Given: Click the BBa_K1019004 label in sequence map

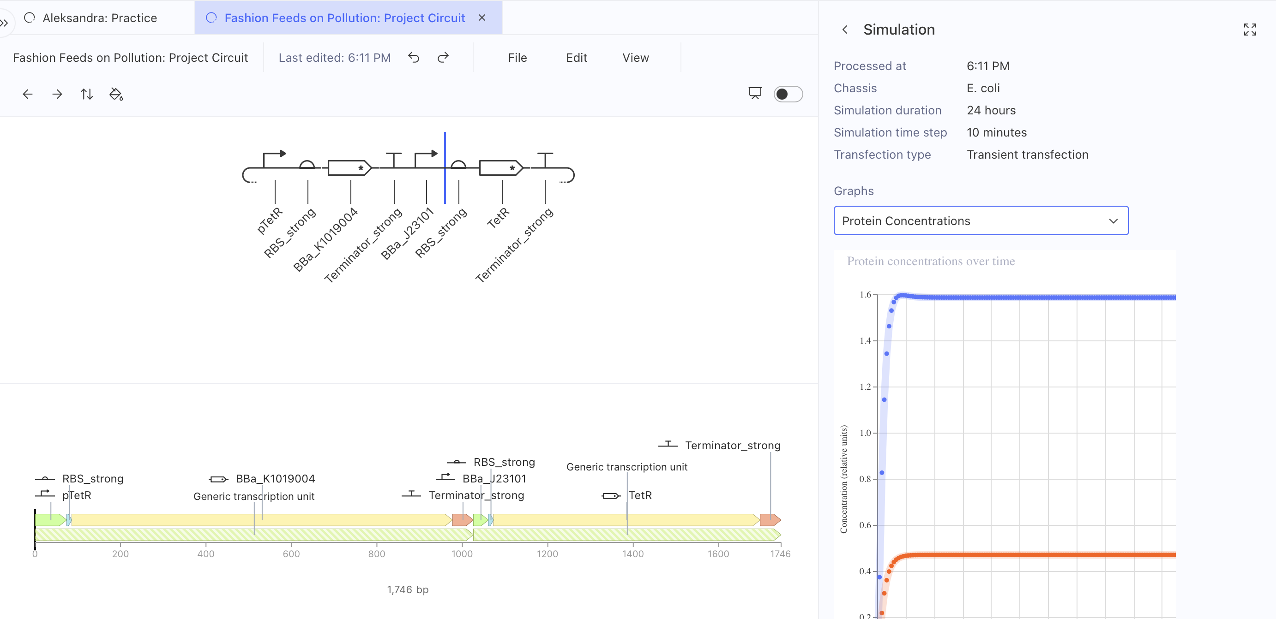Looking at the screenshot, I should [x=275, y=478].
